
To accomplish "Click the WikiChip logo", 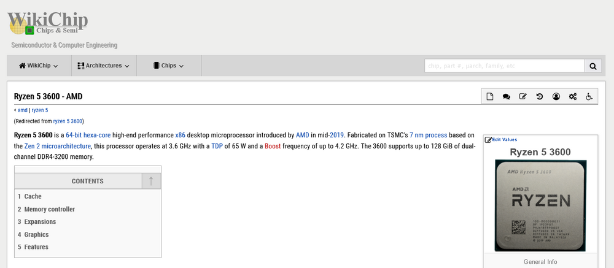I will click(x=48, y=23).
